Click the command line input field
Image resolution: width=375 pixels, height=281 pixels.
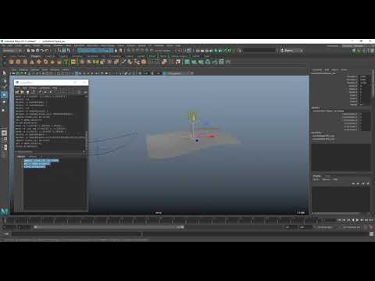(x=77, y=234)
